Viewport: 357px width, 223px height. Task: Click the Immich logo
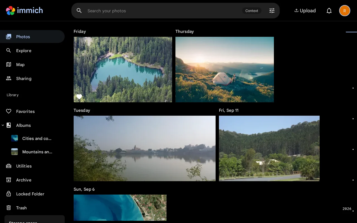tap(24, 11)
